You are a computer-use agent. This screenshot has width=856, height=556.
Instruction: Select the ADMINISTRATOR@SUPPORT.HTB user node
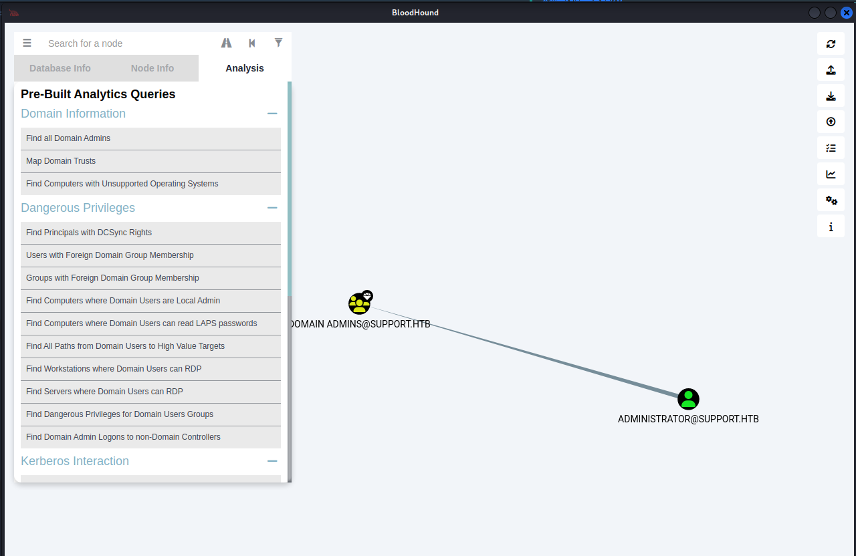[x=688, y=399]
